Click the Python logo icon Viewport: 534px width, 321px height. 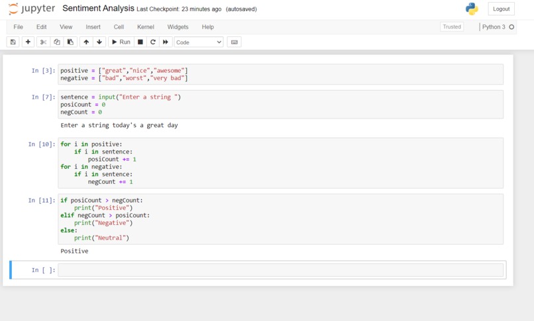pyautogui.click(x=472, y=9)
